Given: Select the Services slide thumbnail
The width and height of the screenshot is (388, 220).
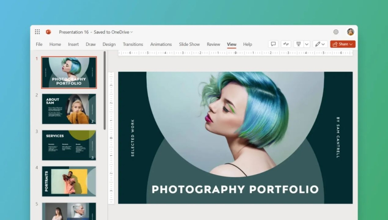Looking at the screenshot, I should (69, 145).
